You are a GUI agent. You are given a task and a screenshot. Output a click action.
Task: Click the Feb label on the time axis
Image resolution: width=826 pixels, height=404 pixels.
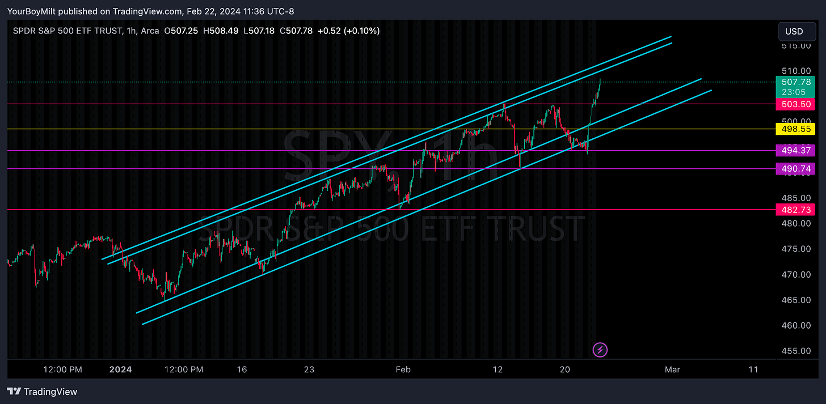click(x=403, y=369)
